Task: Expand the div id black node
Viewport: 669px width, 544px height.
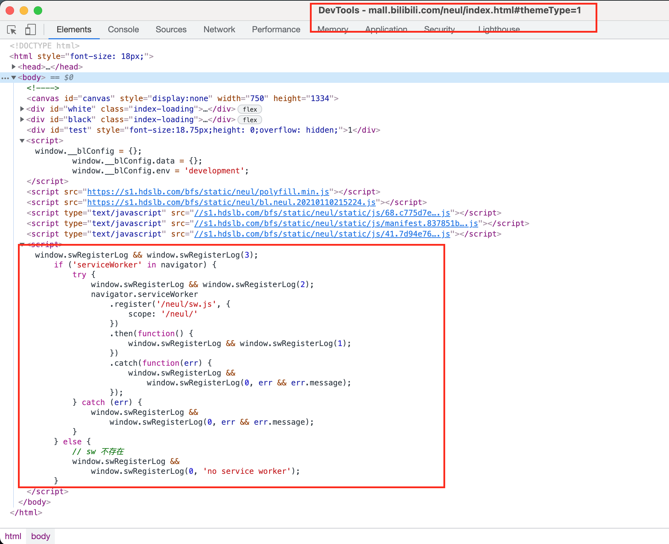Action: 22,120
